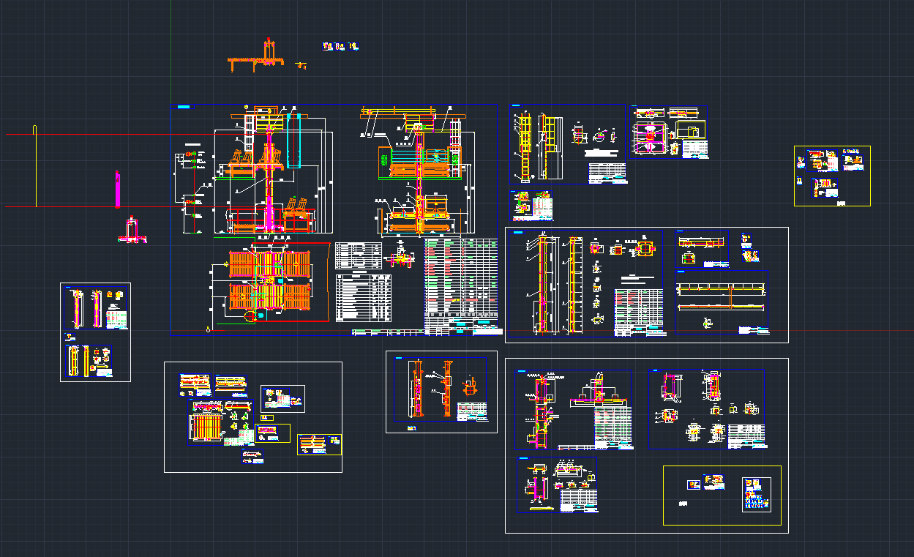914x557 pixels.
Task: Select the tall cyan rectangle in the main elevation
Action: click(296, 141)
